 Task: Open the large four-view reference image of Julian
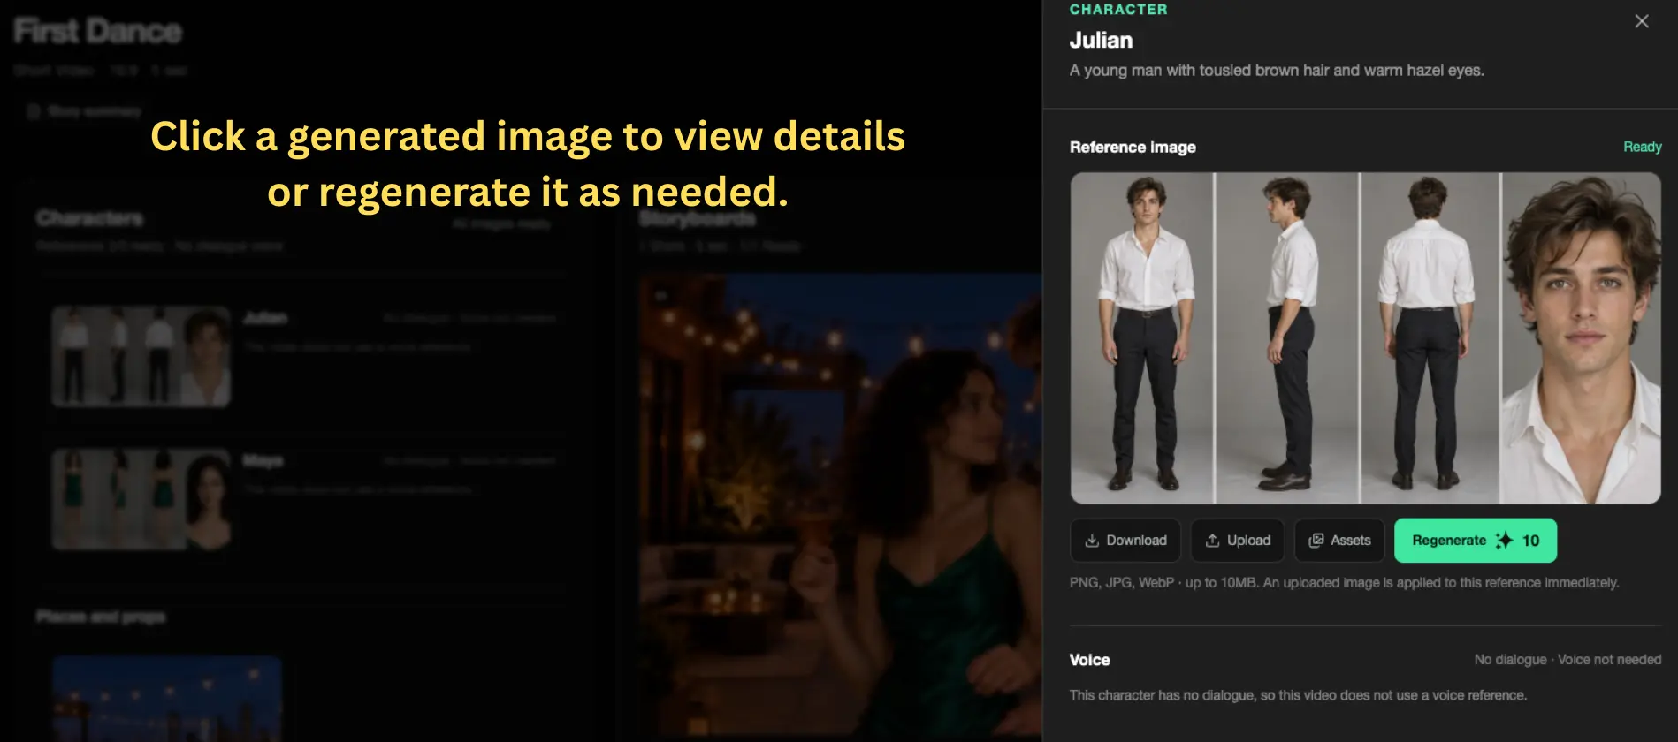tap(1365, 337)
